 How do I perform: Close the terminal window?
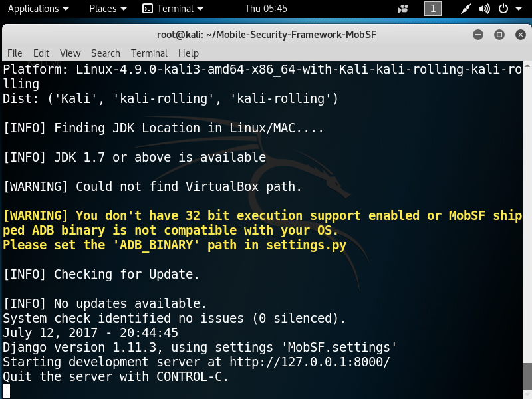point(521,35)
